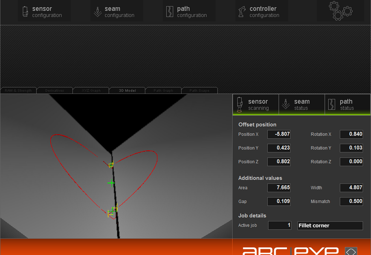The width and height of the screenshot is (371, 255).
Task: Click the Fillet corner job name field
Action: 330,226
